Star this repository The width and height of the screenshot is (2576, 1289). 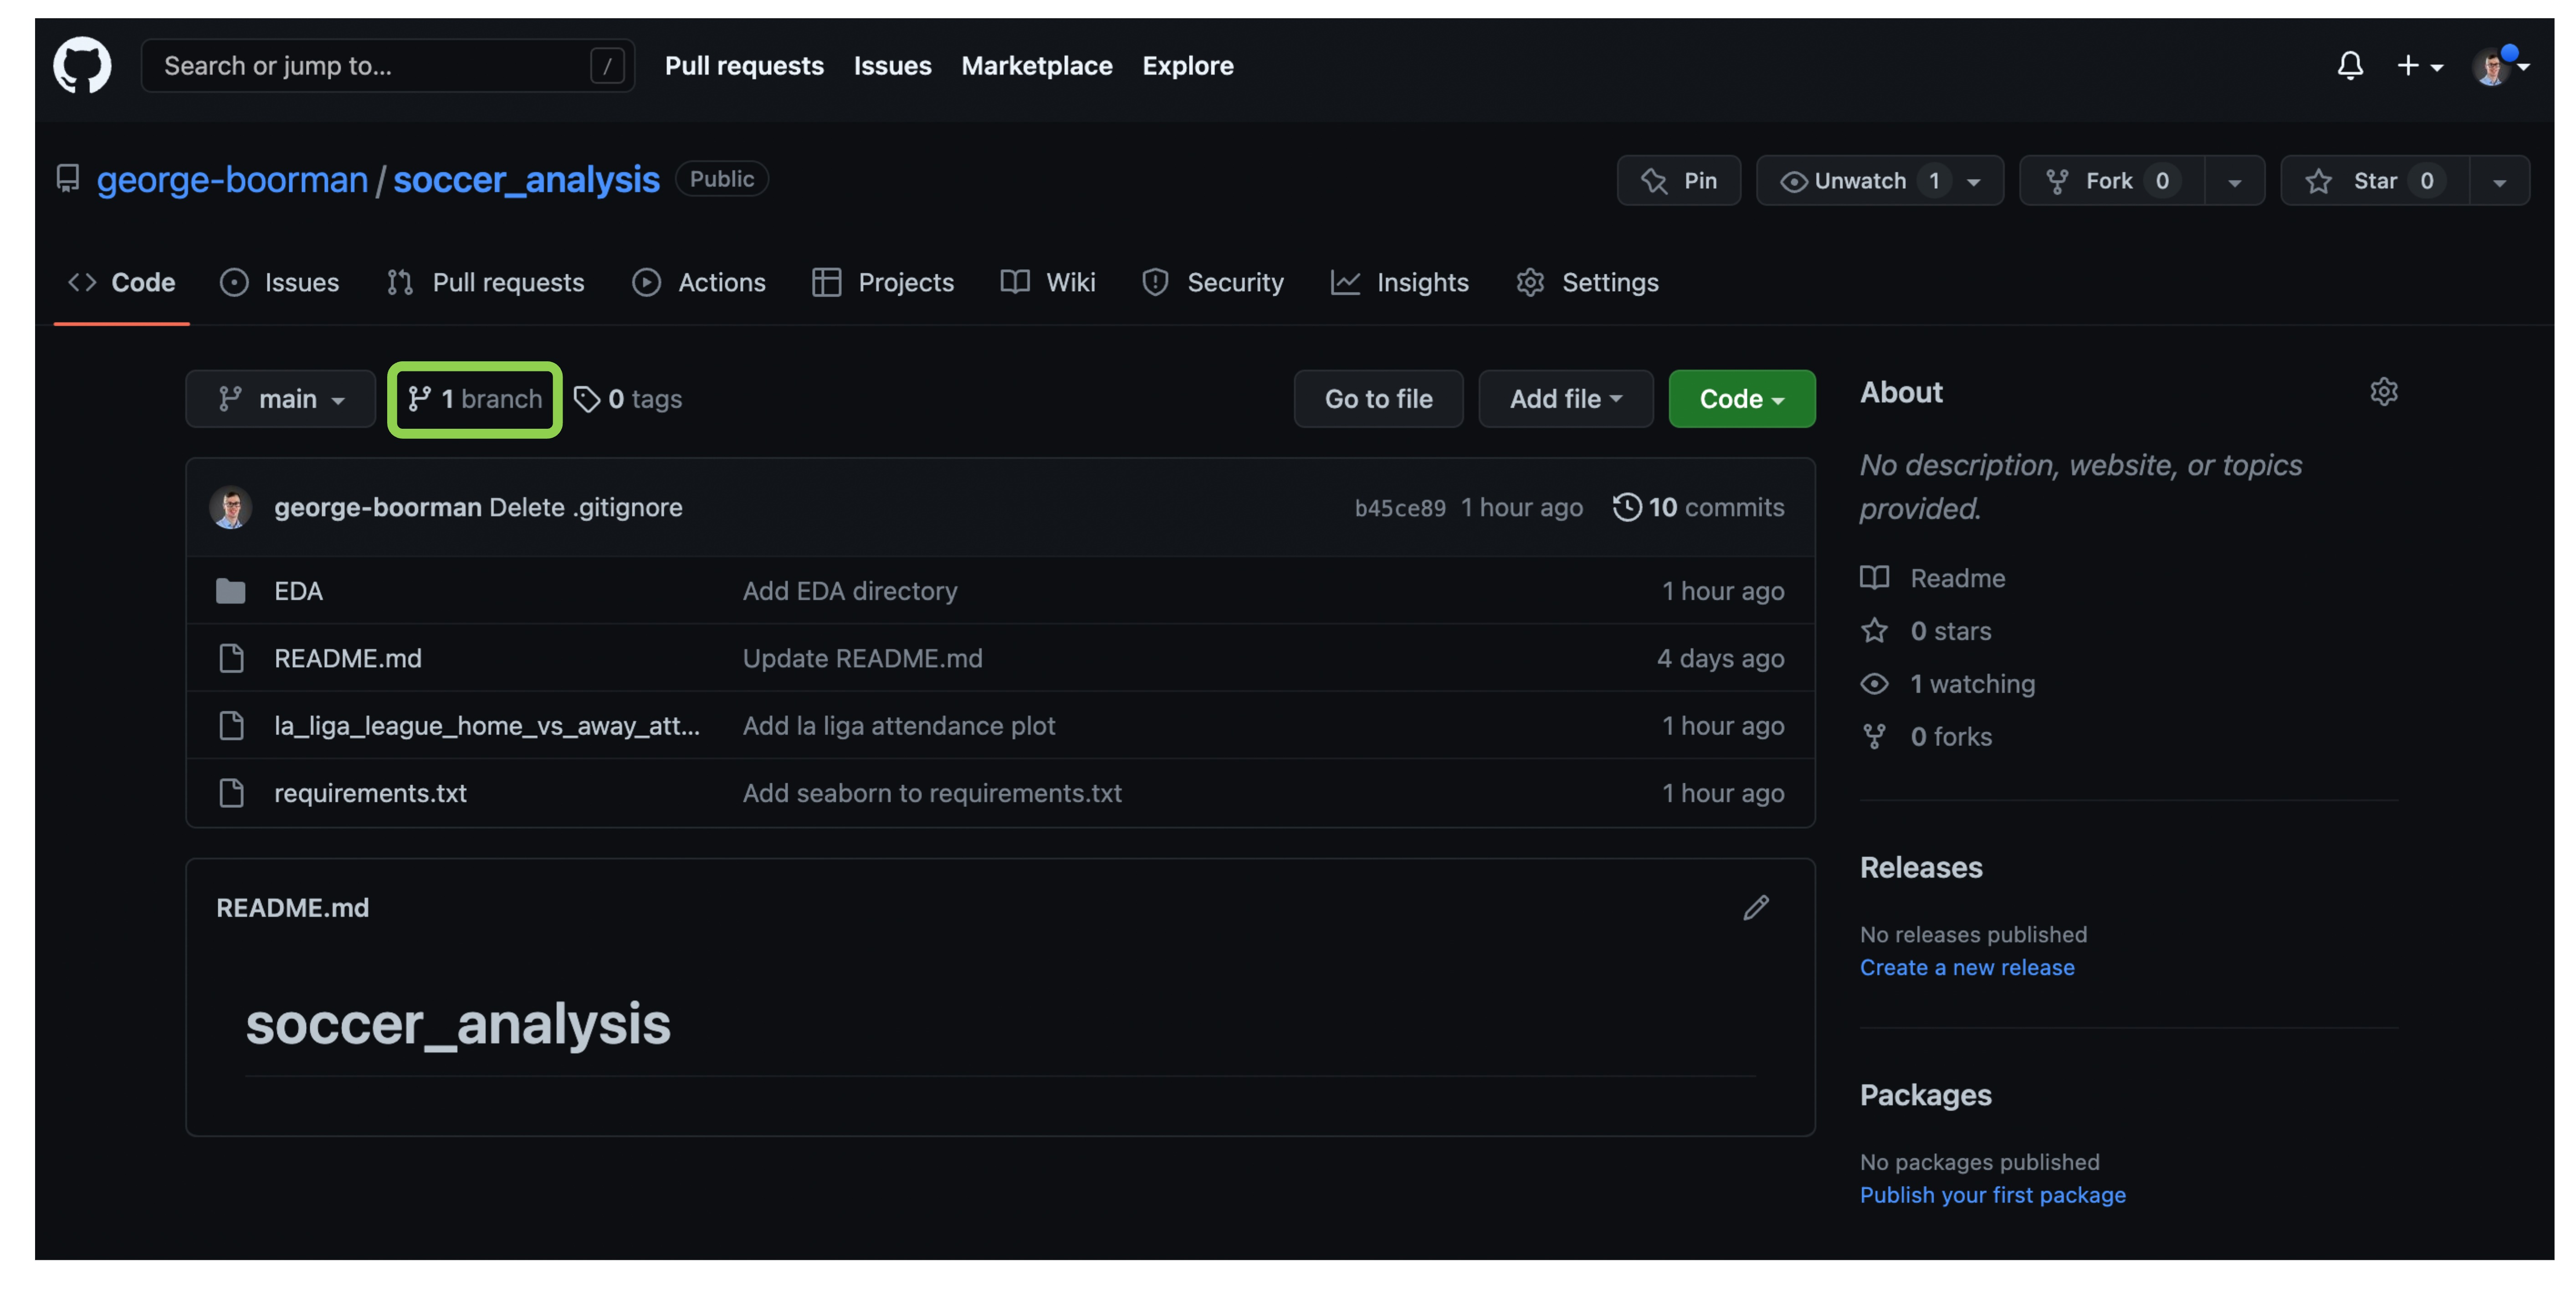pyautogui.click(x=2375, y=181)
